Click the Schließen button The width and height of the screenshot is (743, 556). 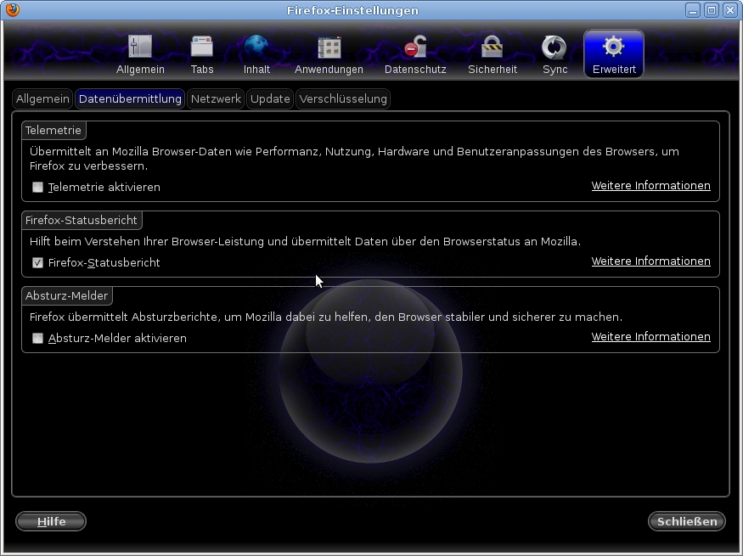click(x=687, y=521)
